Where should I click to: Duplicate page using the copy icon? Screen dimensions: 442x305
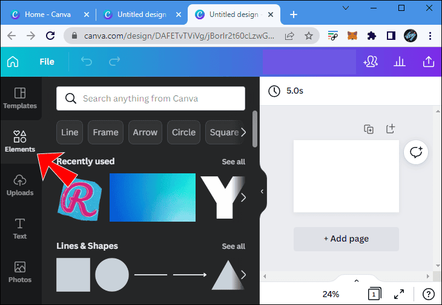pos(369,129)
